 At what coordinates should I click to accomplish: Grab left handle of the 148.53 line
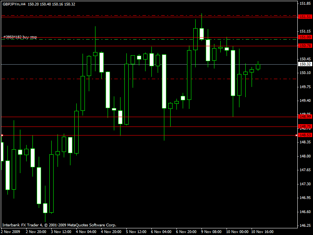click(x=2, y=135)
